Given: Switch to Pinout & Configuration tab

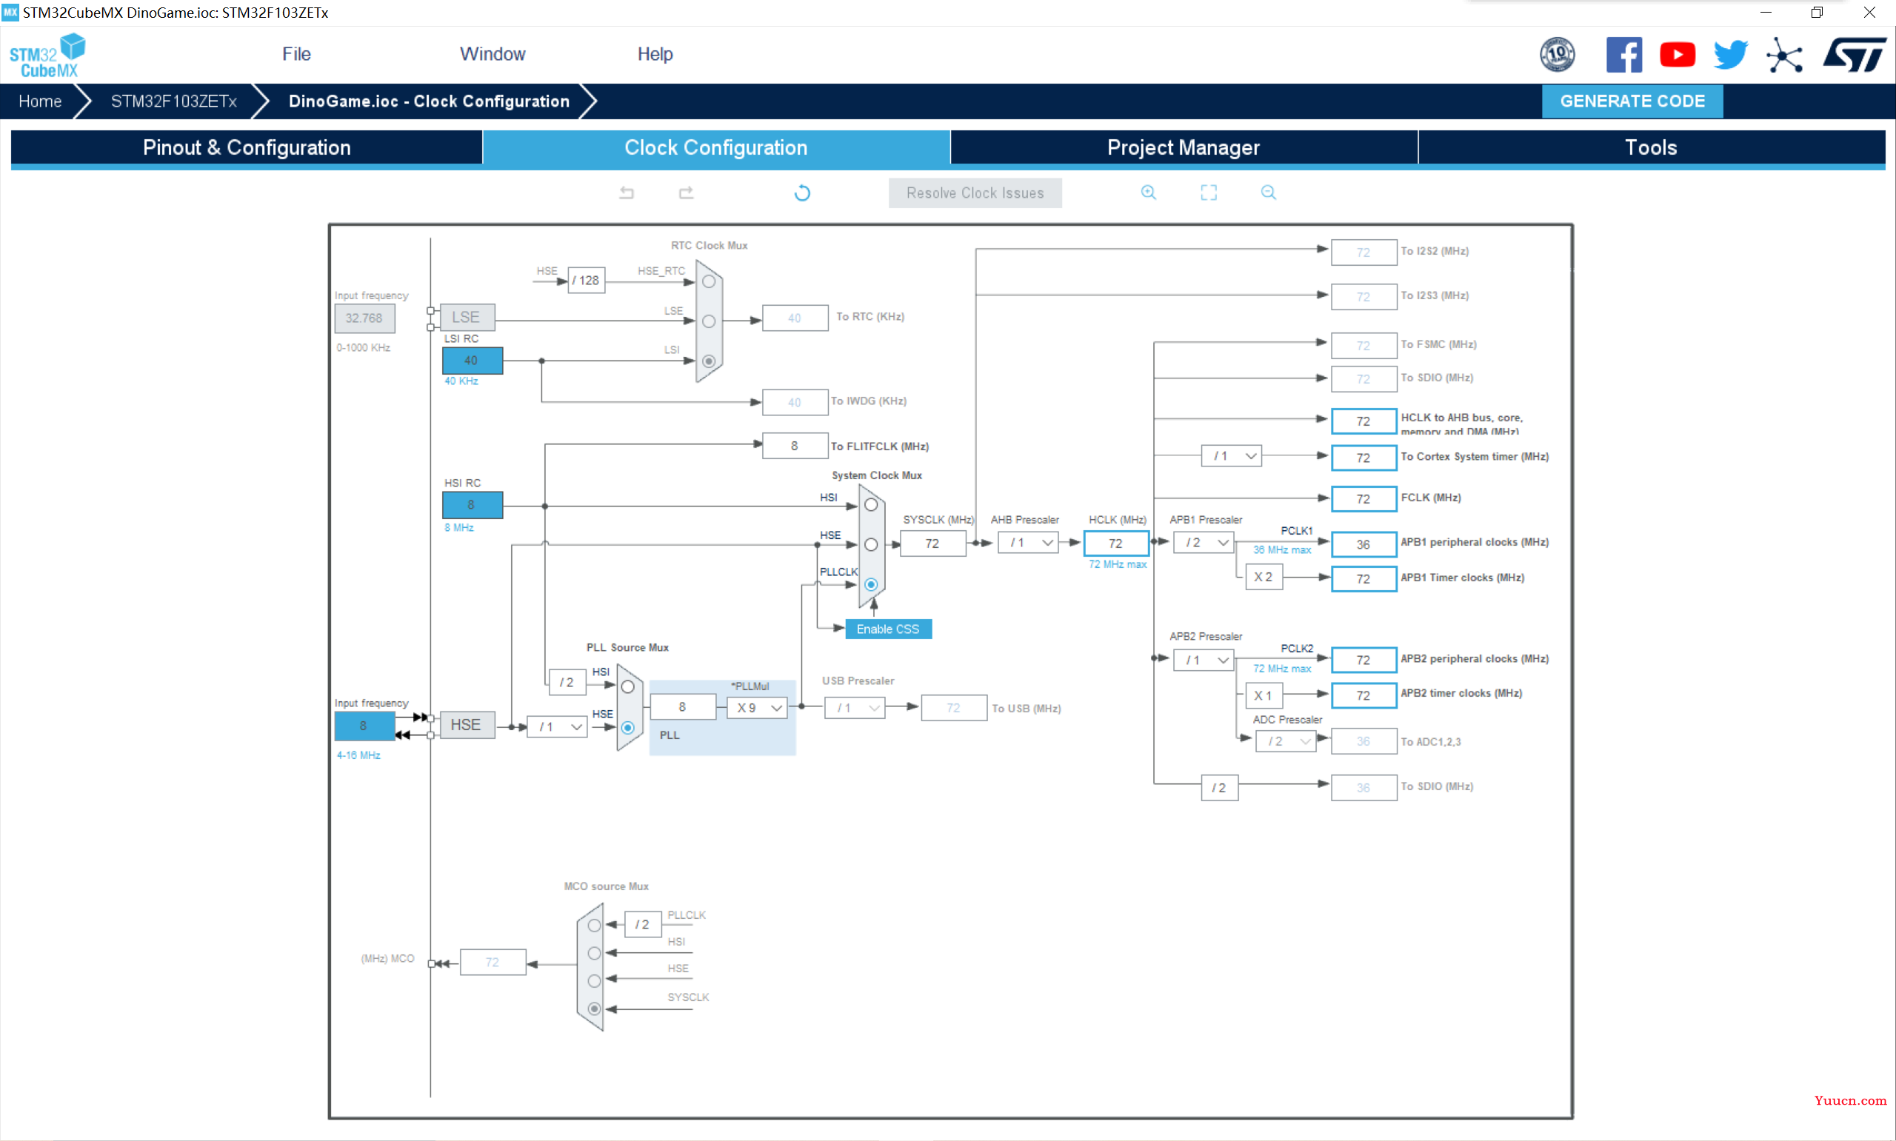Looking at the screenshot, I should pyautogui.click(x=245, y=147).
